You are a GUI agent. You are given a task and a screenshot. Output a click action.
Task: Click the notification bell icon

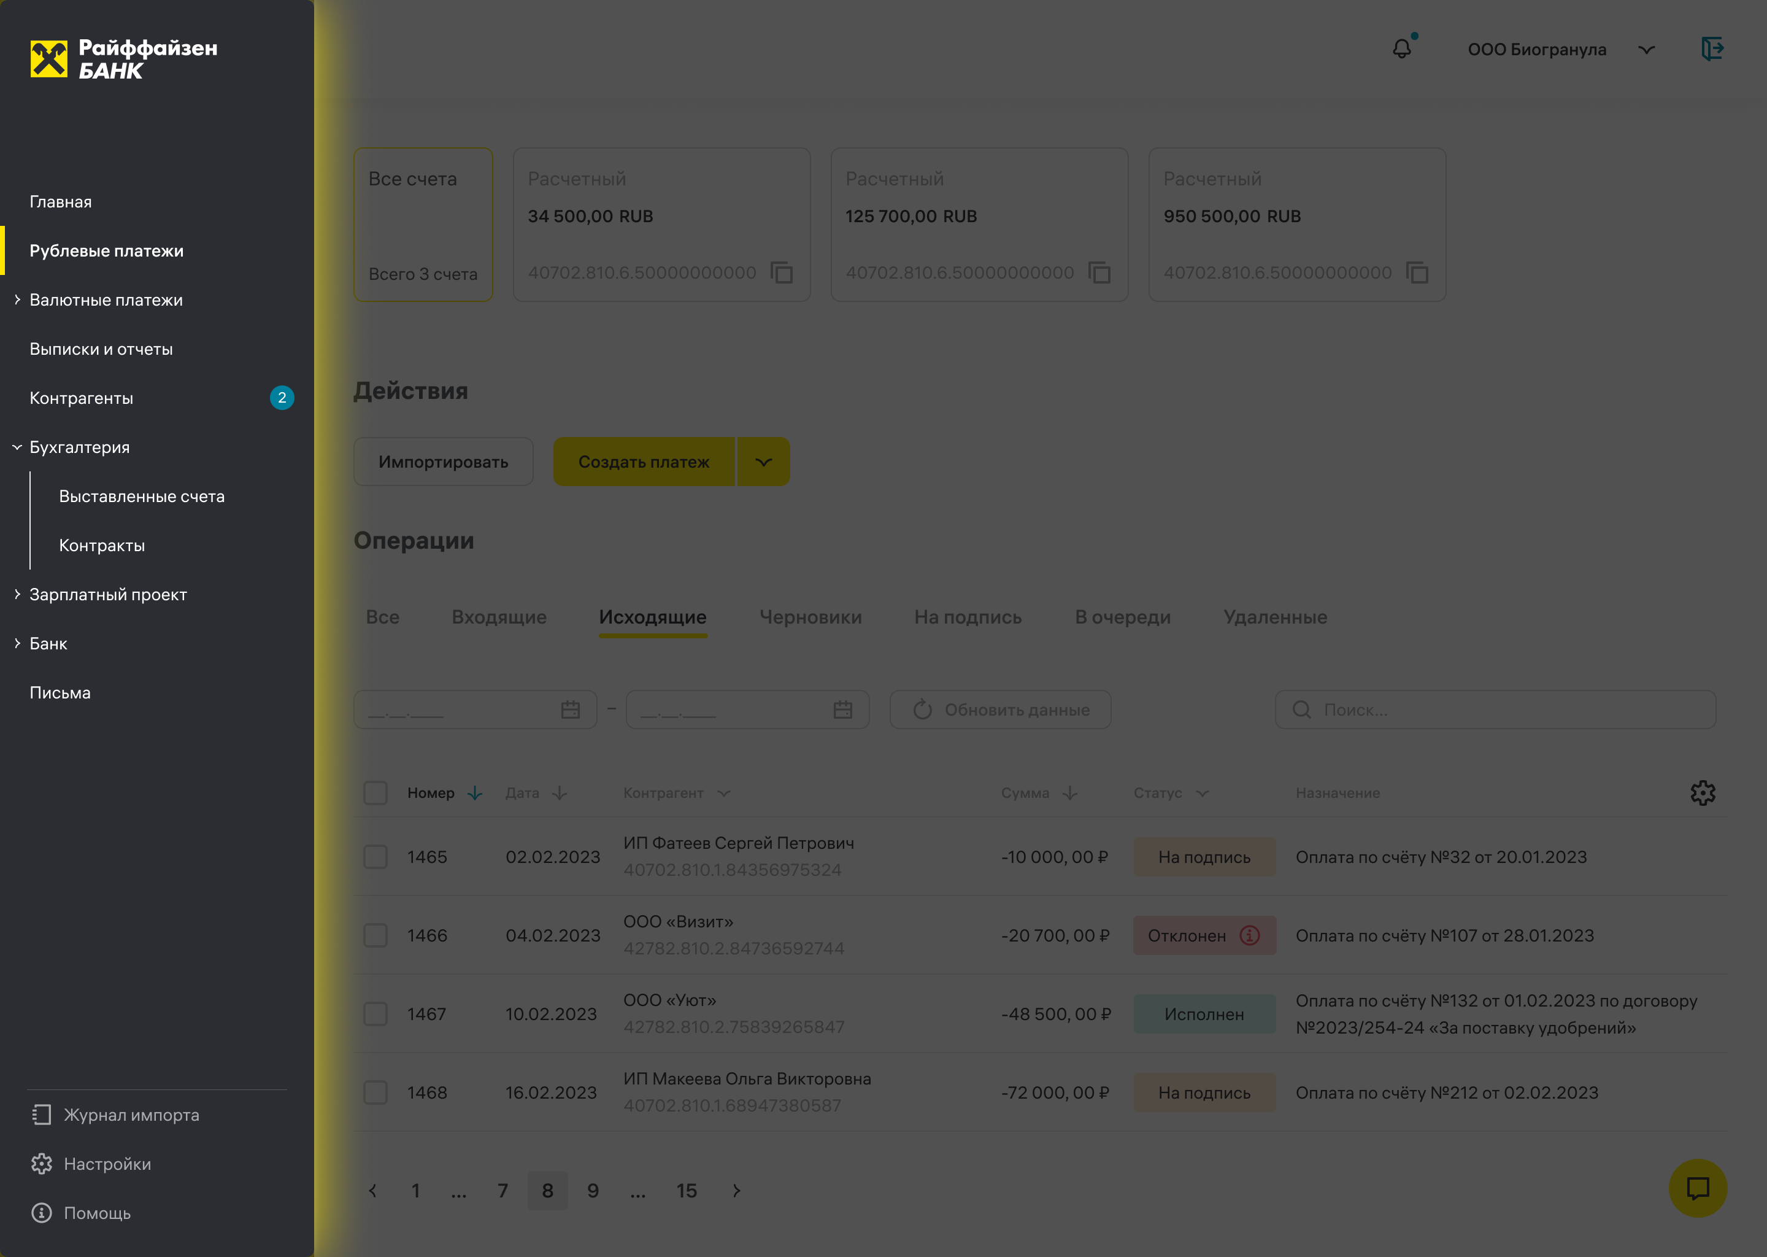click(x=1402, y=48)
